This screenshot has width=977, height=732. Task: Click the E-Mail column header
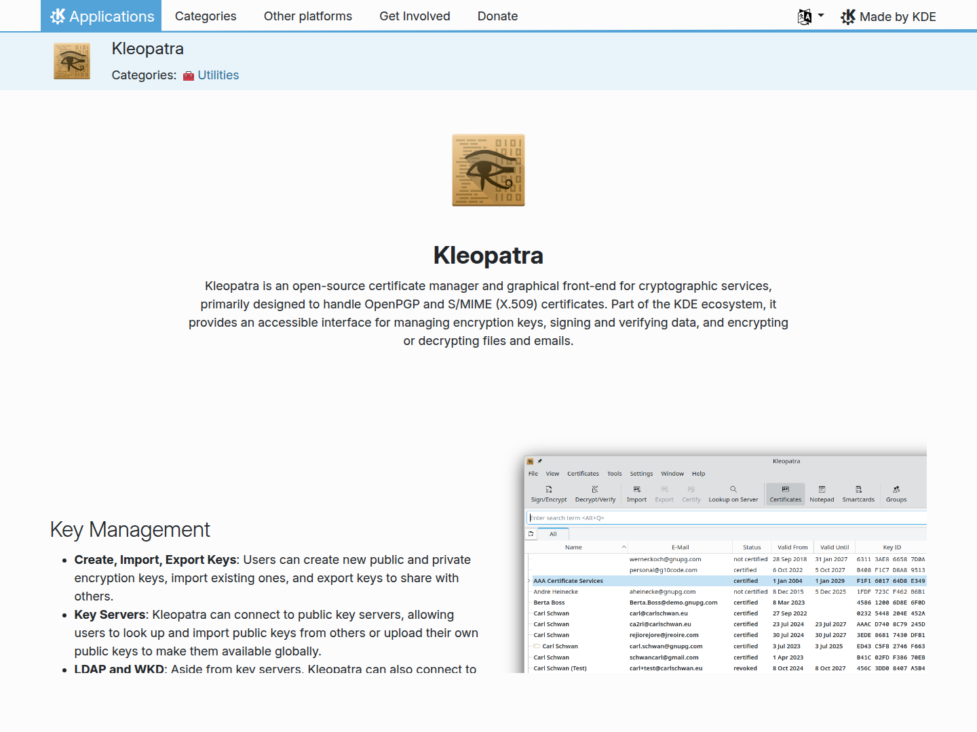681,547
